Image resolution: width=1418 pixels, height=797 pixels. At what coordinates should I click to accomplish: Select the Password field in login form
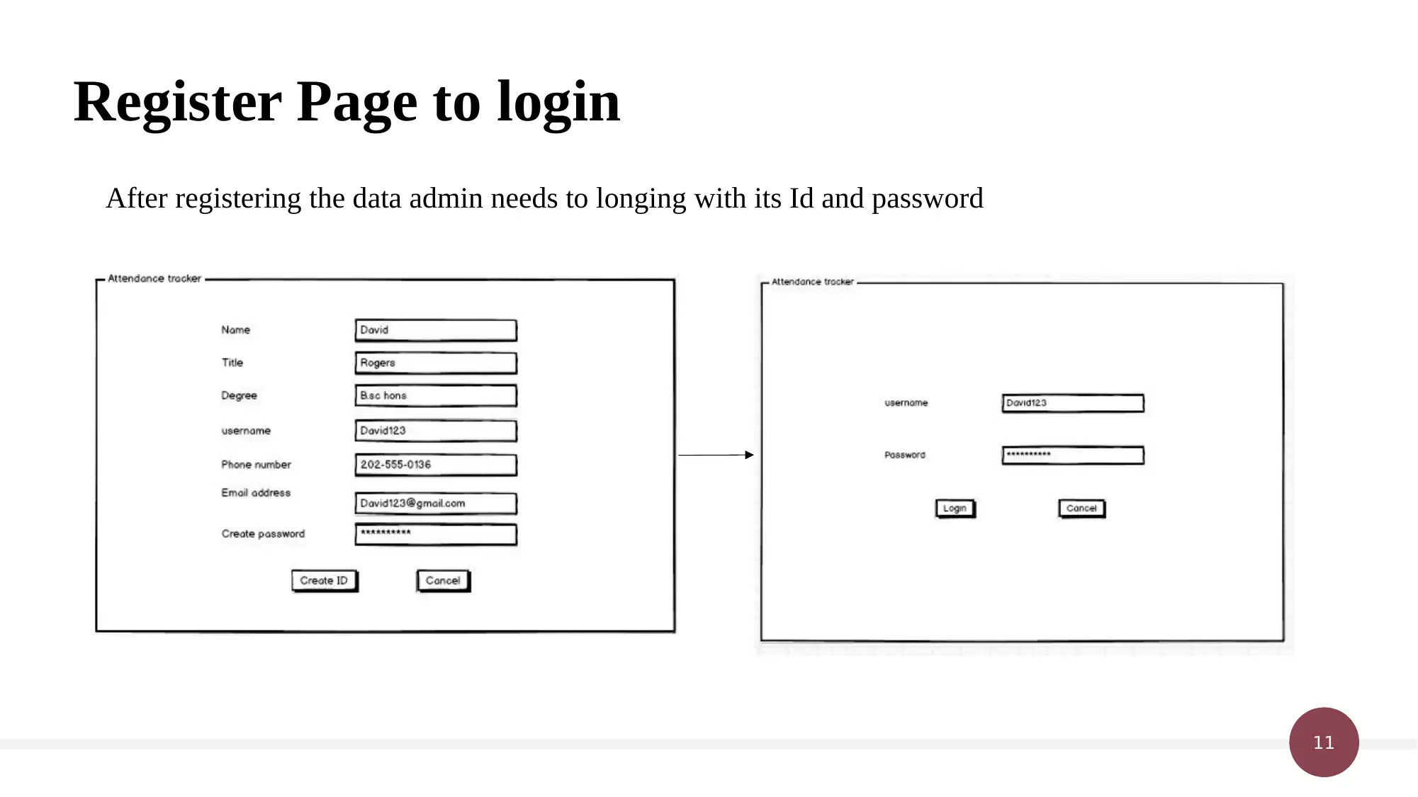click(1071, 453)
